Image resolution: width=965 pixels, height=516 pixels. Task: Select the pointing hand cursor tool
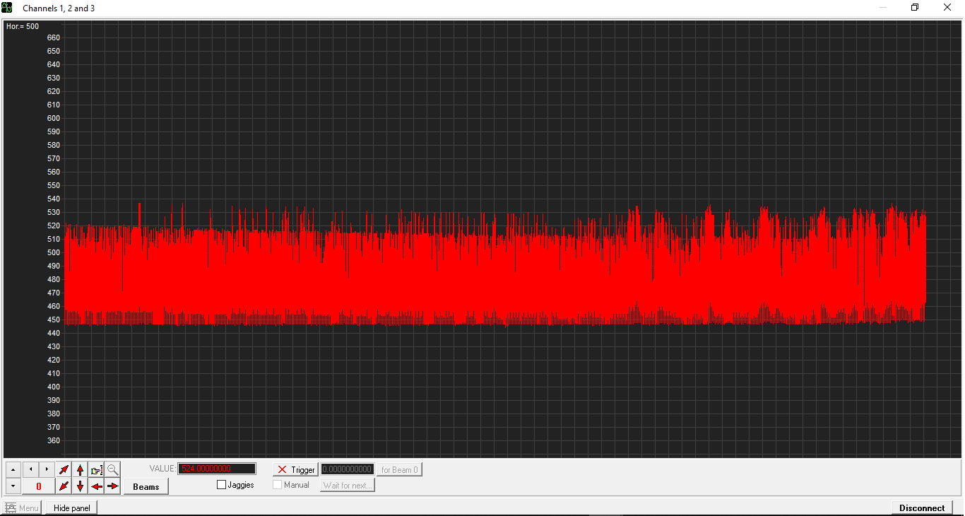click(97, 469)
